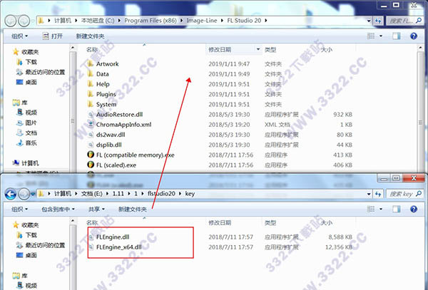Screen dimensions: 428x290
Task: Click 新建文件夹 in the key window
Action: 133,209
